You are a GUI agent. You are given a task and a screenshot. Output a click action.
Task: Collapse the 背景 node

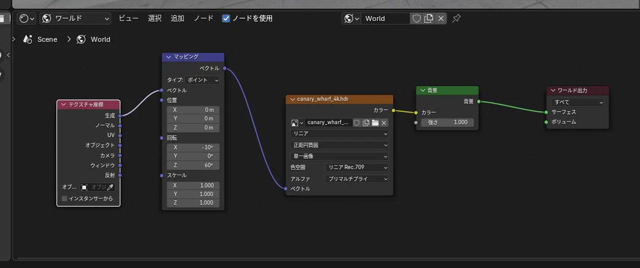tap(423, 90)
